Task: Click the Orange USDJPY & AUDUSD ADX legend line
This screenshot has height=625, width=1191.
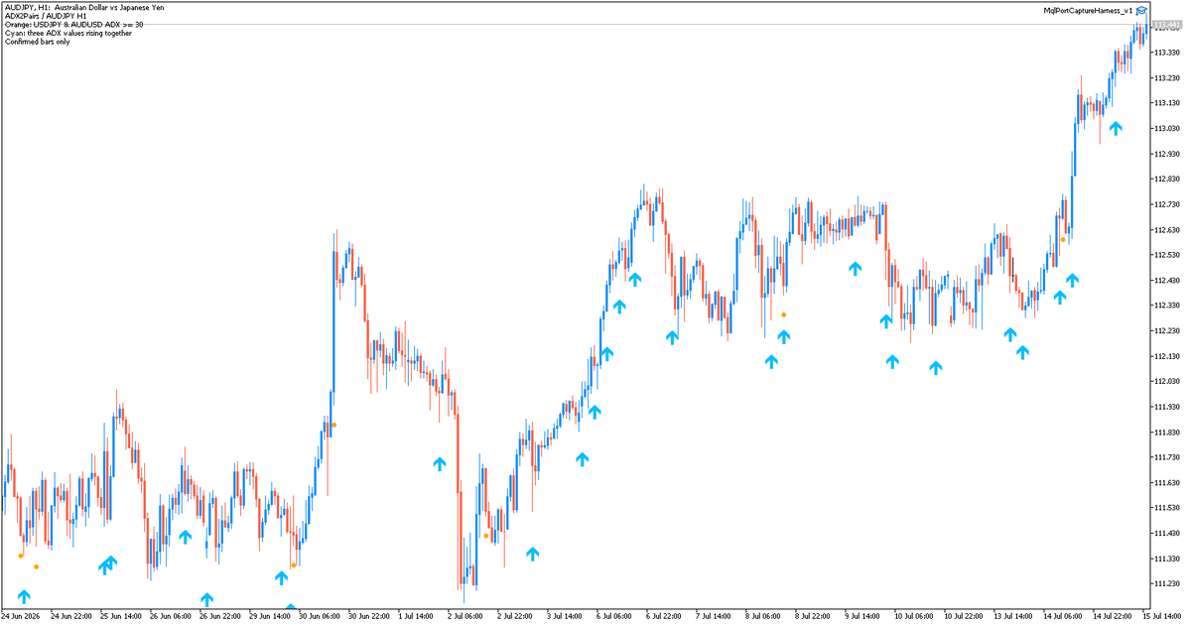Action: [73, 24]
